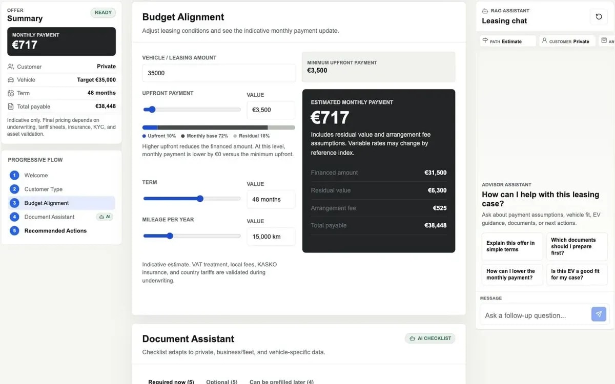Click the Mileage Per Year slider handle

pos(170,236)
